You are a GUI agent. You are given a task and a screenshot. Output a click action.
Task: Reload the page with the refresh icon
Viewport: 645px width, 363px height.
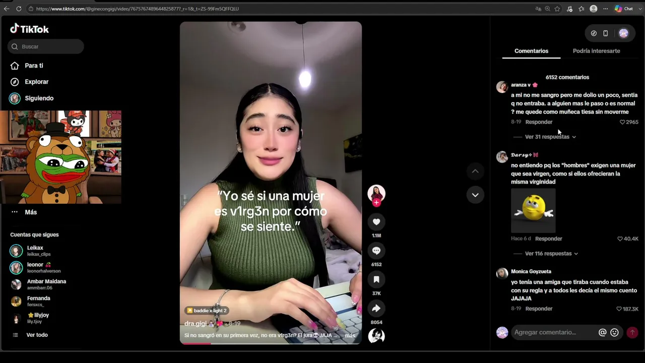point(19,9)
